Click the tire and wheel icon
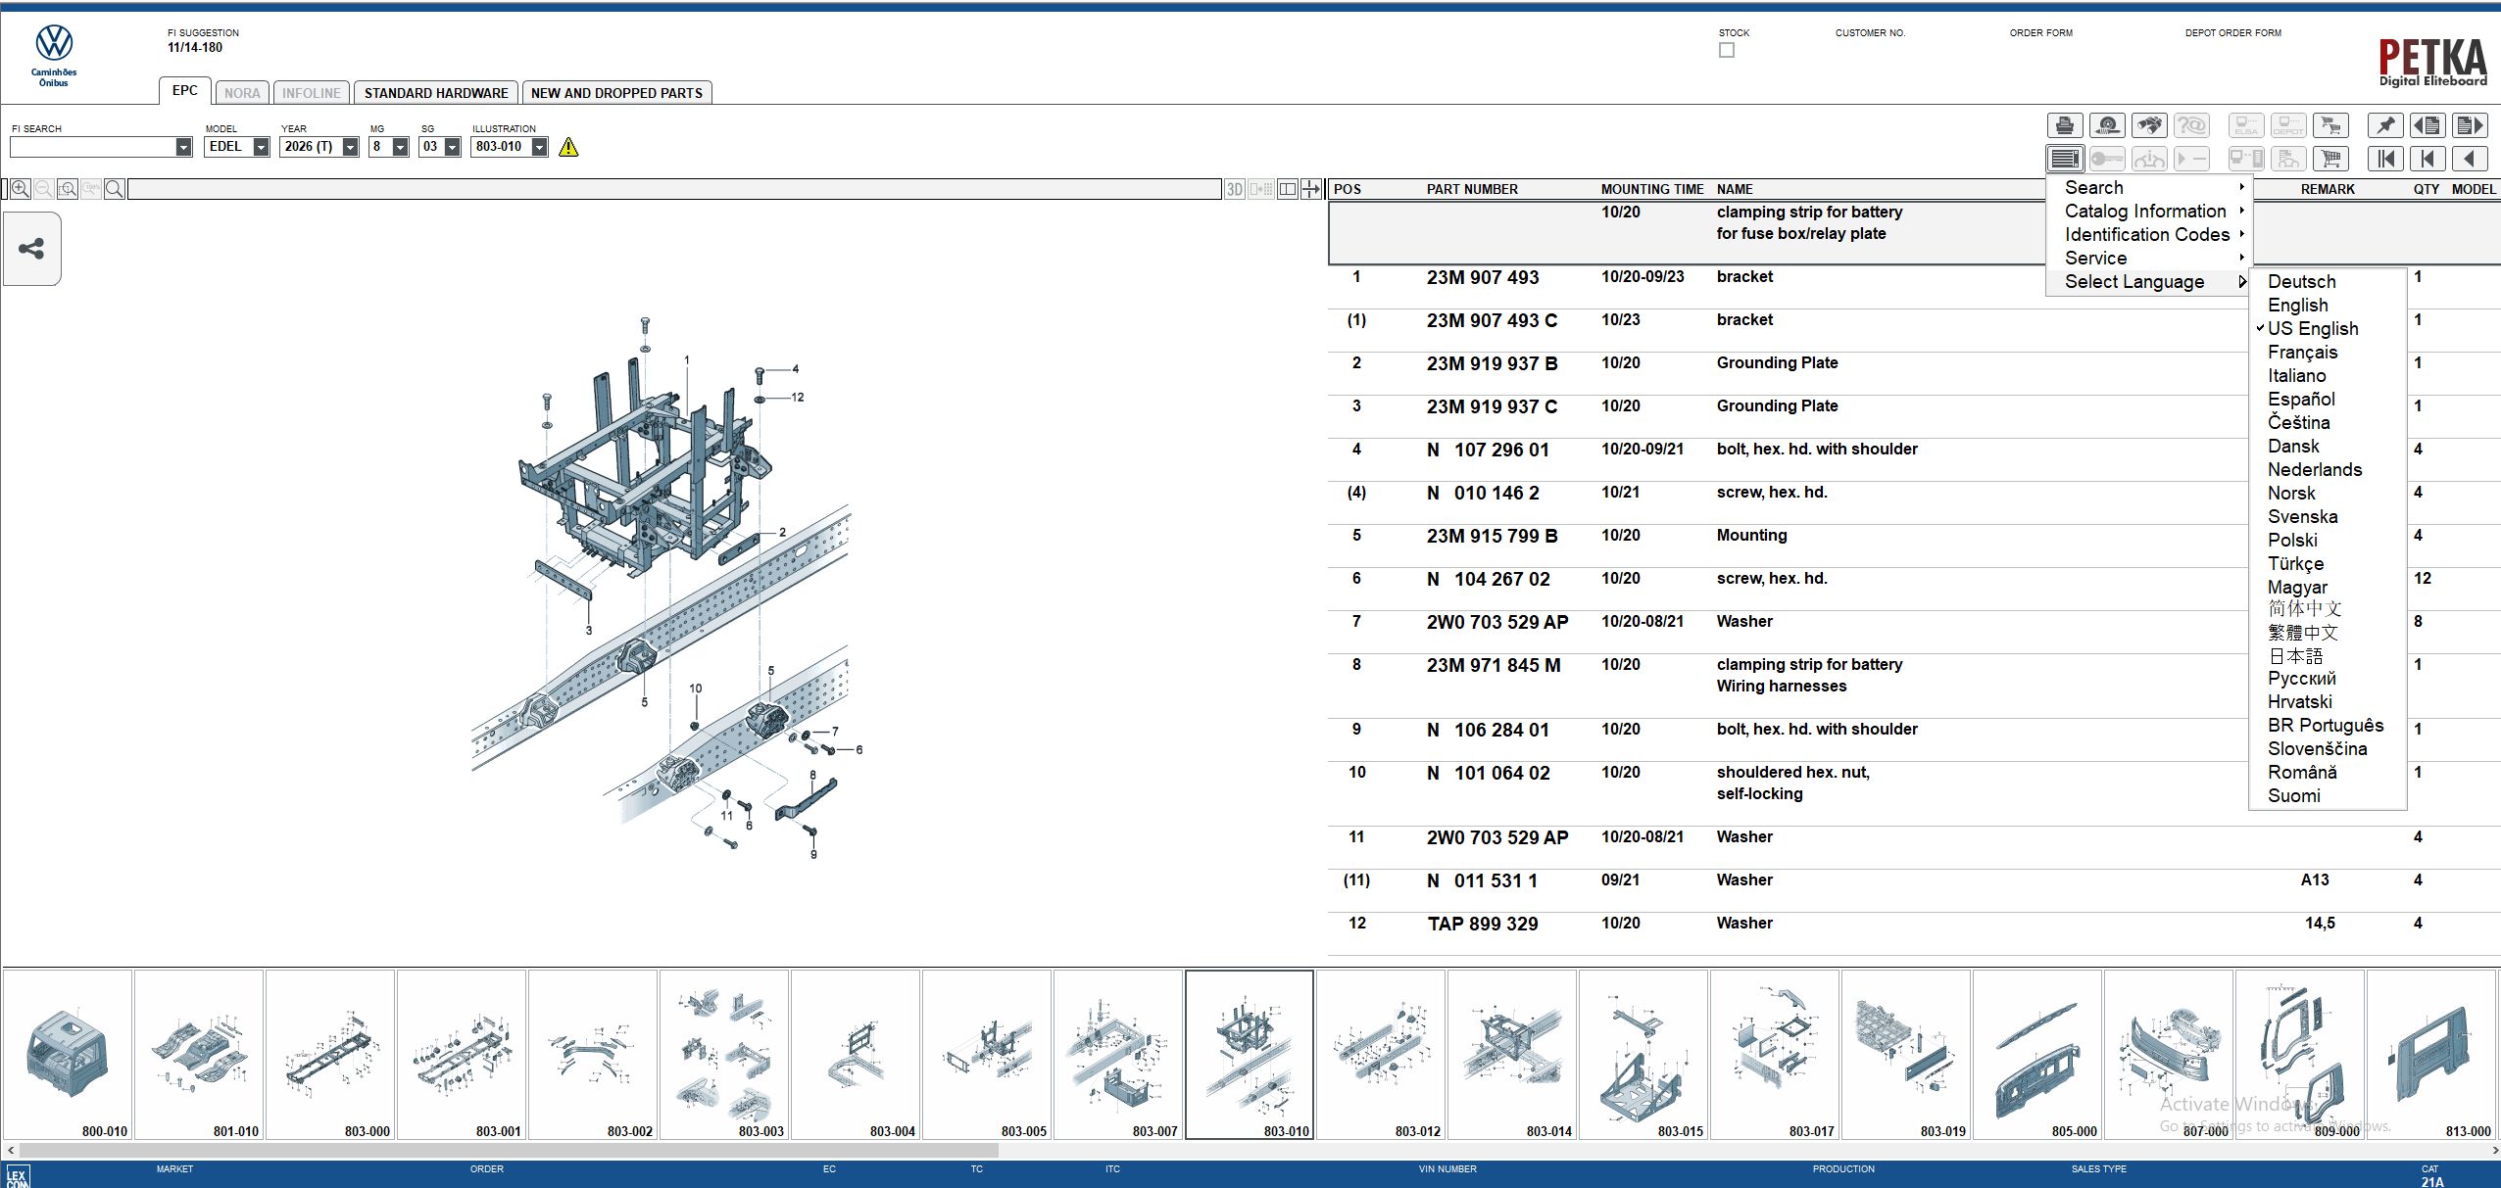 [x=2107, y=125]
